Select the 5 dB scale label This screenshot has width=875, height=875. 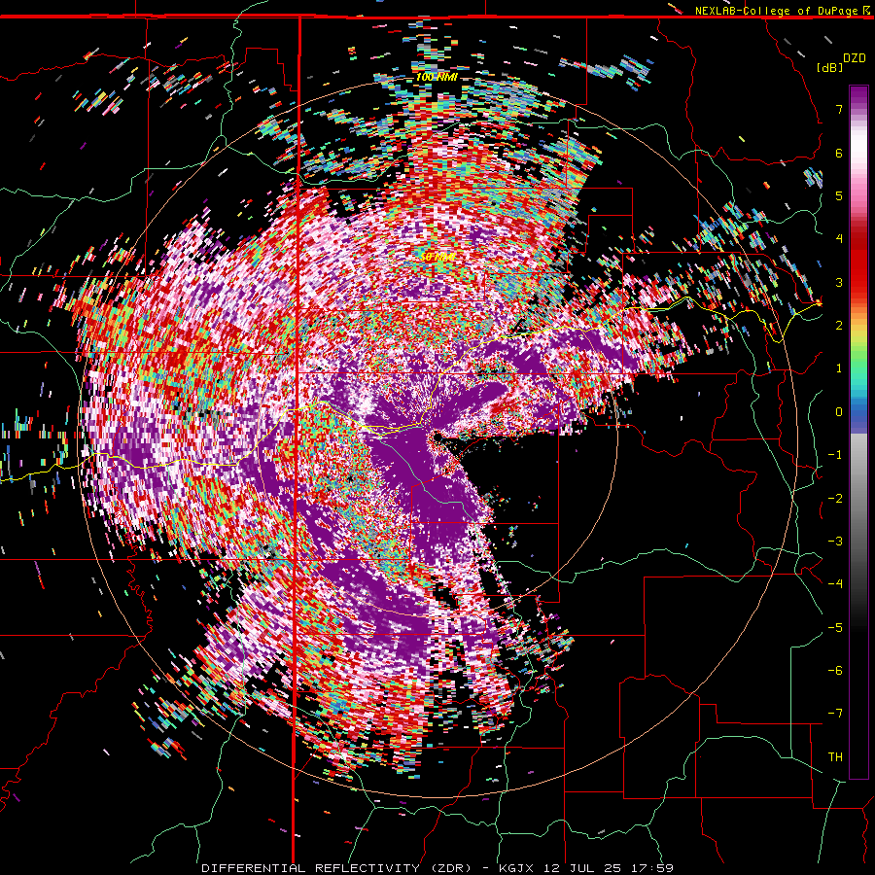(x=839, y=195)
